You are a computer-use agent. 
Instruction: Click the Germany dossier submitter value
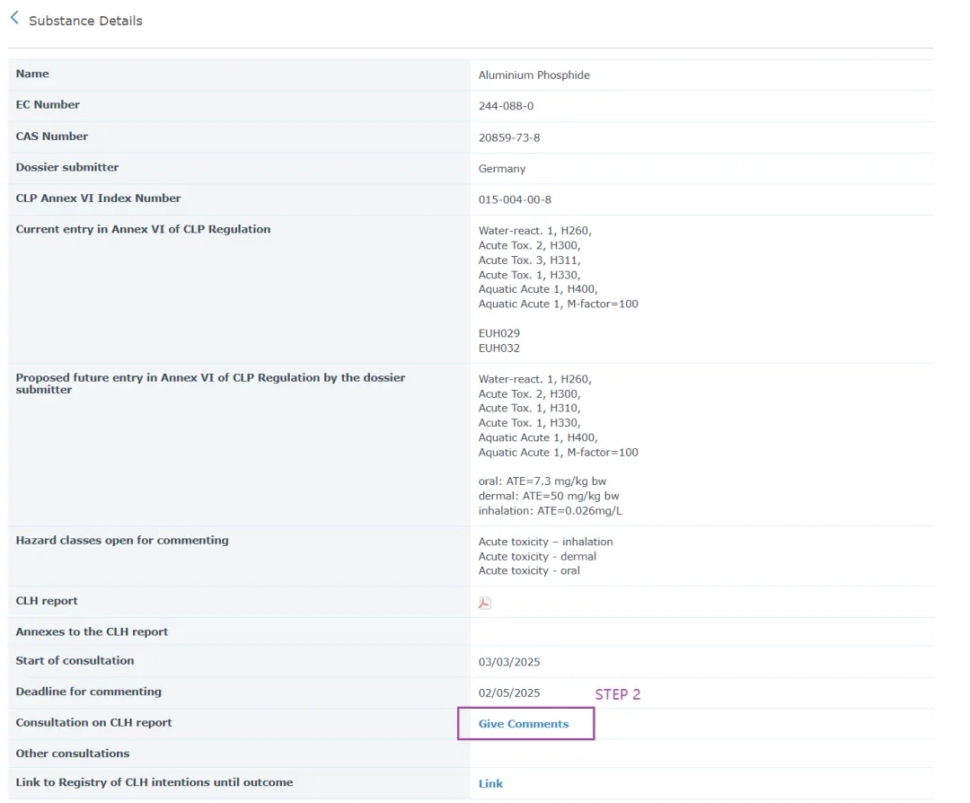(x=502, y=169)
